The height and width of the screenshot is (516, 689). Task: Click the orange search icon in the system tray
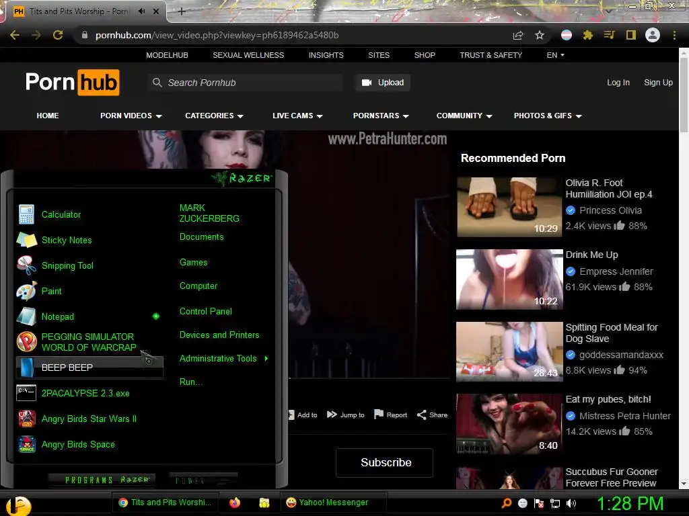[x=507, y=503]
